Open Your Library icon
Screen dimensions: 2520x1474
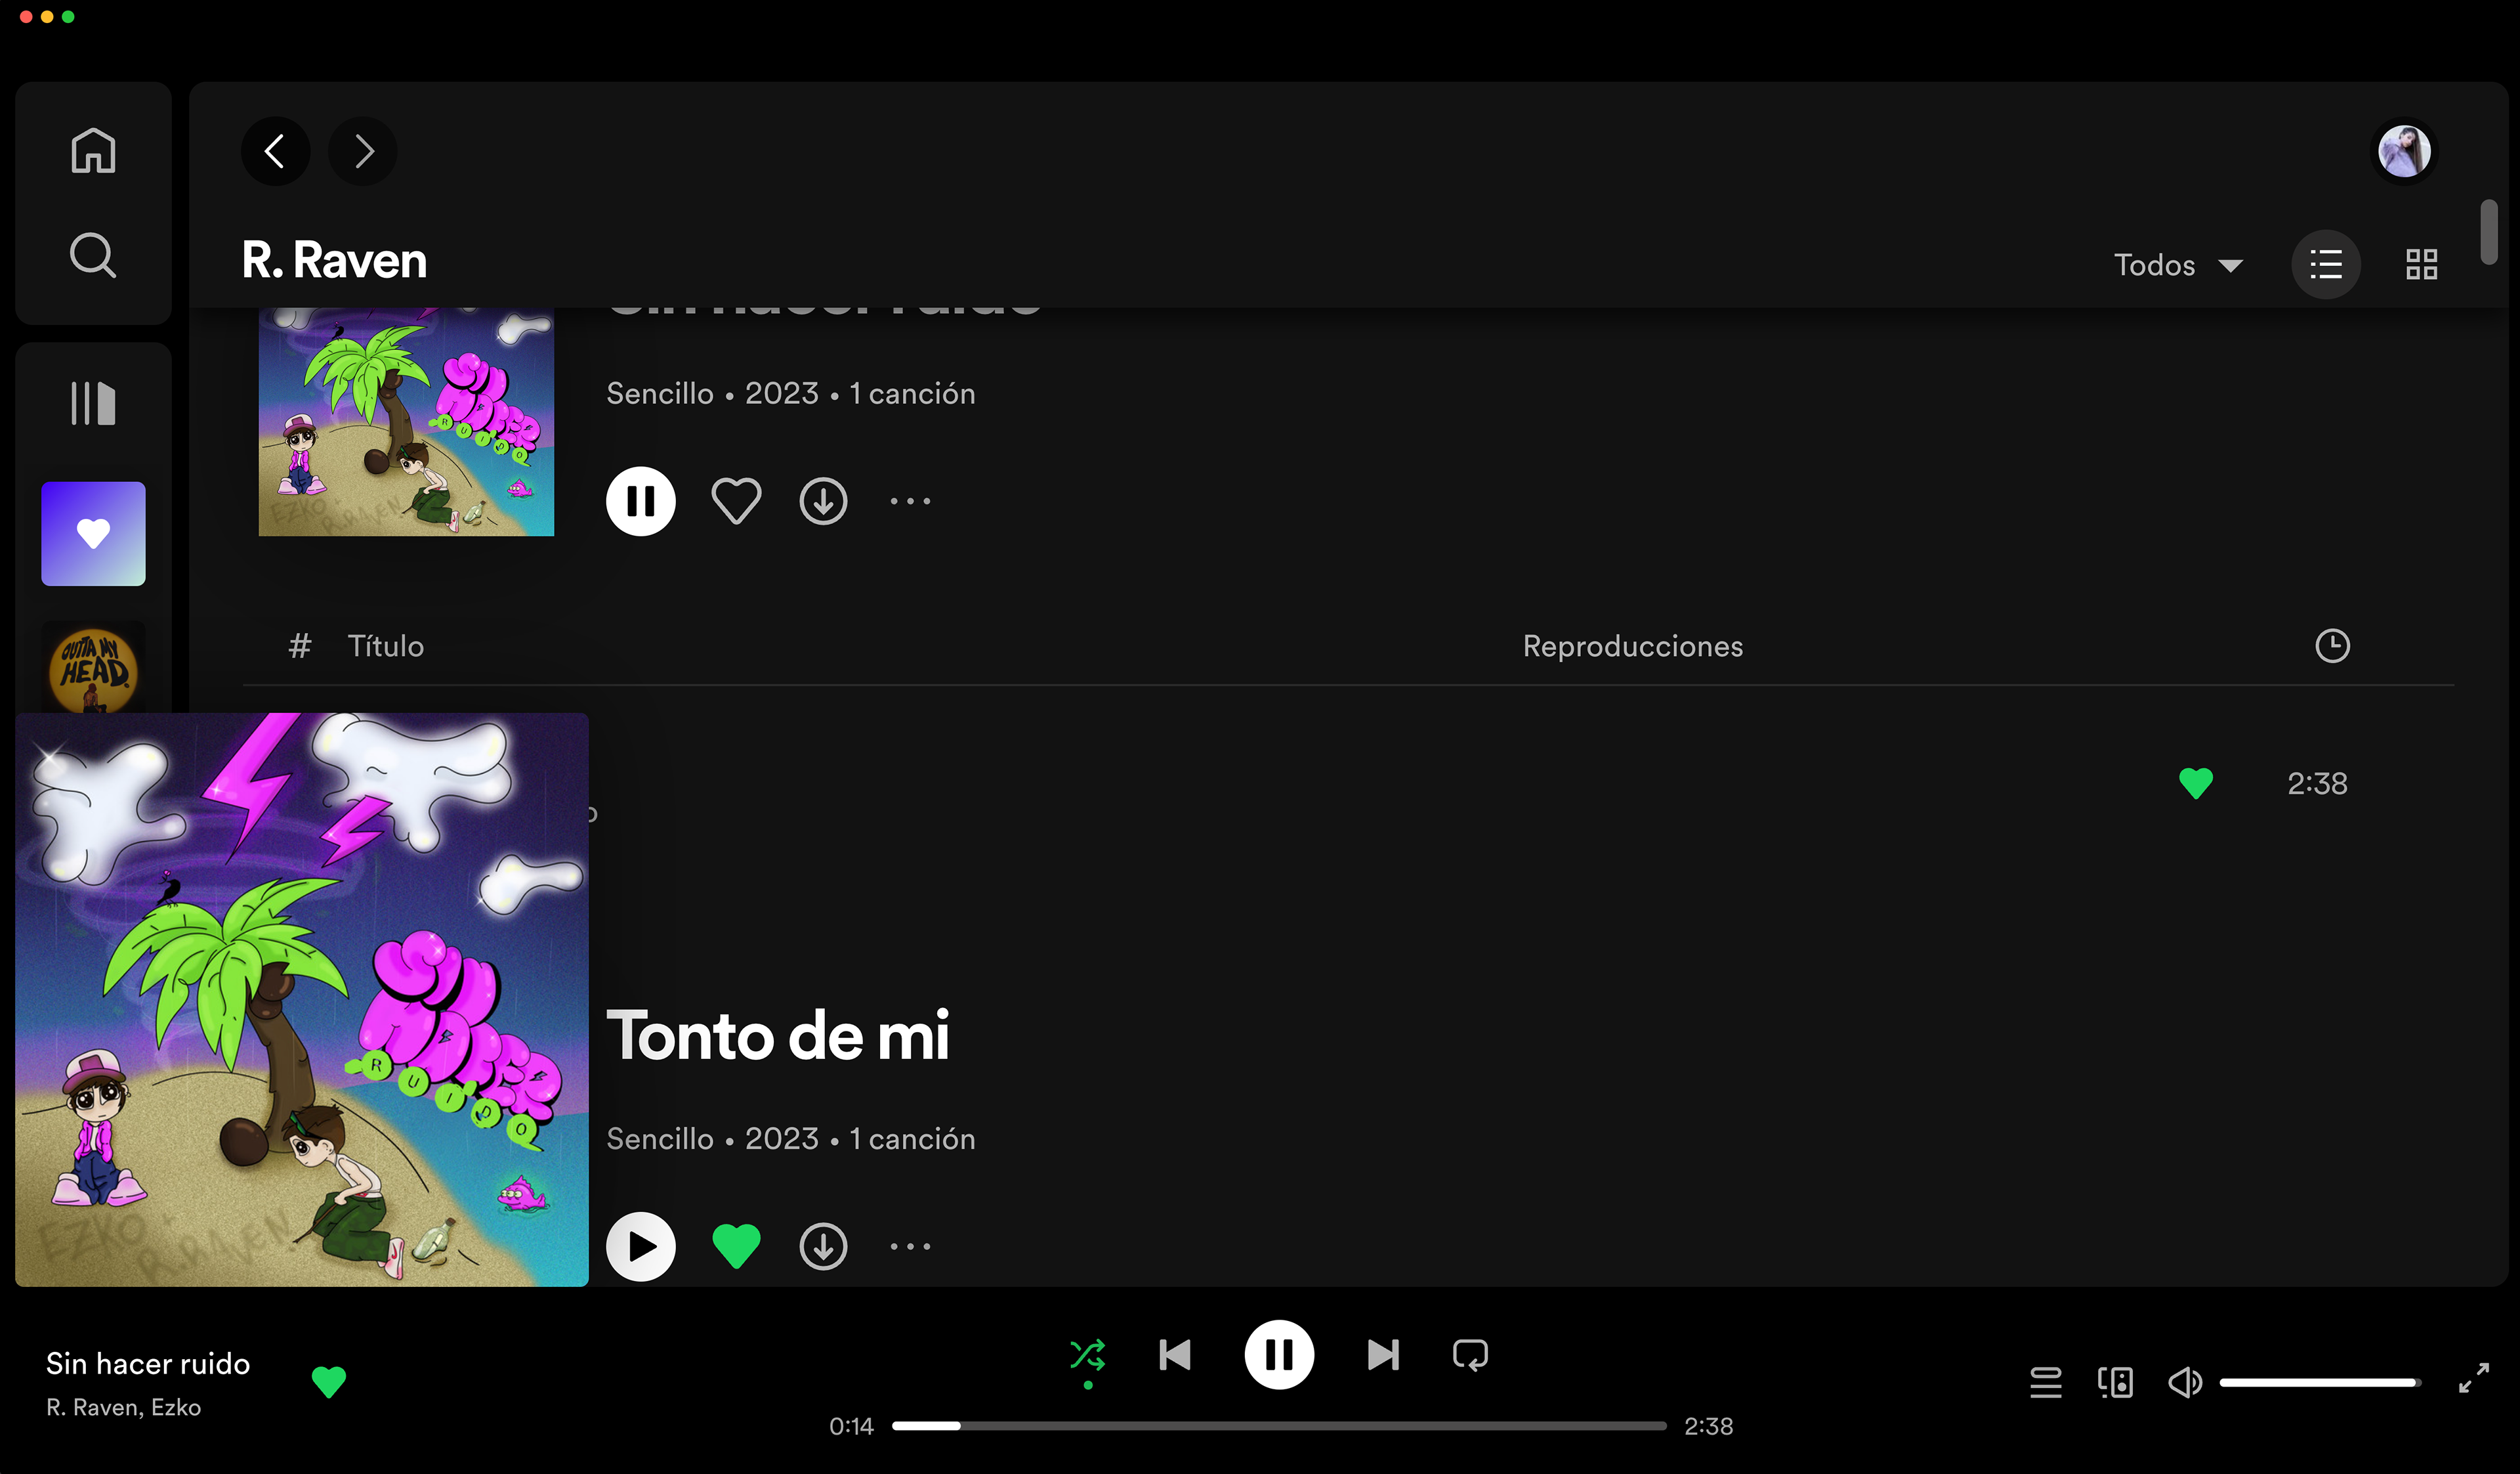[93, 403]
